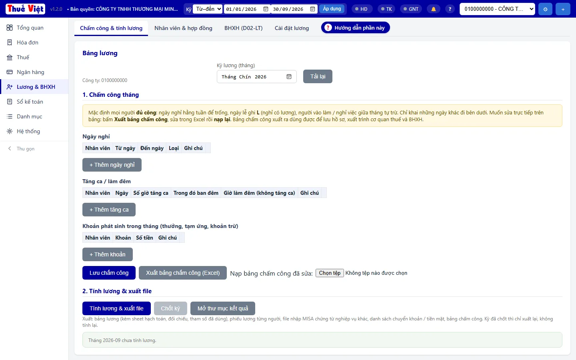576x360 pixels.
Task: Click the notification bell icon
Action: point(434,9)
